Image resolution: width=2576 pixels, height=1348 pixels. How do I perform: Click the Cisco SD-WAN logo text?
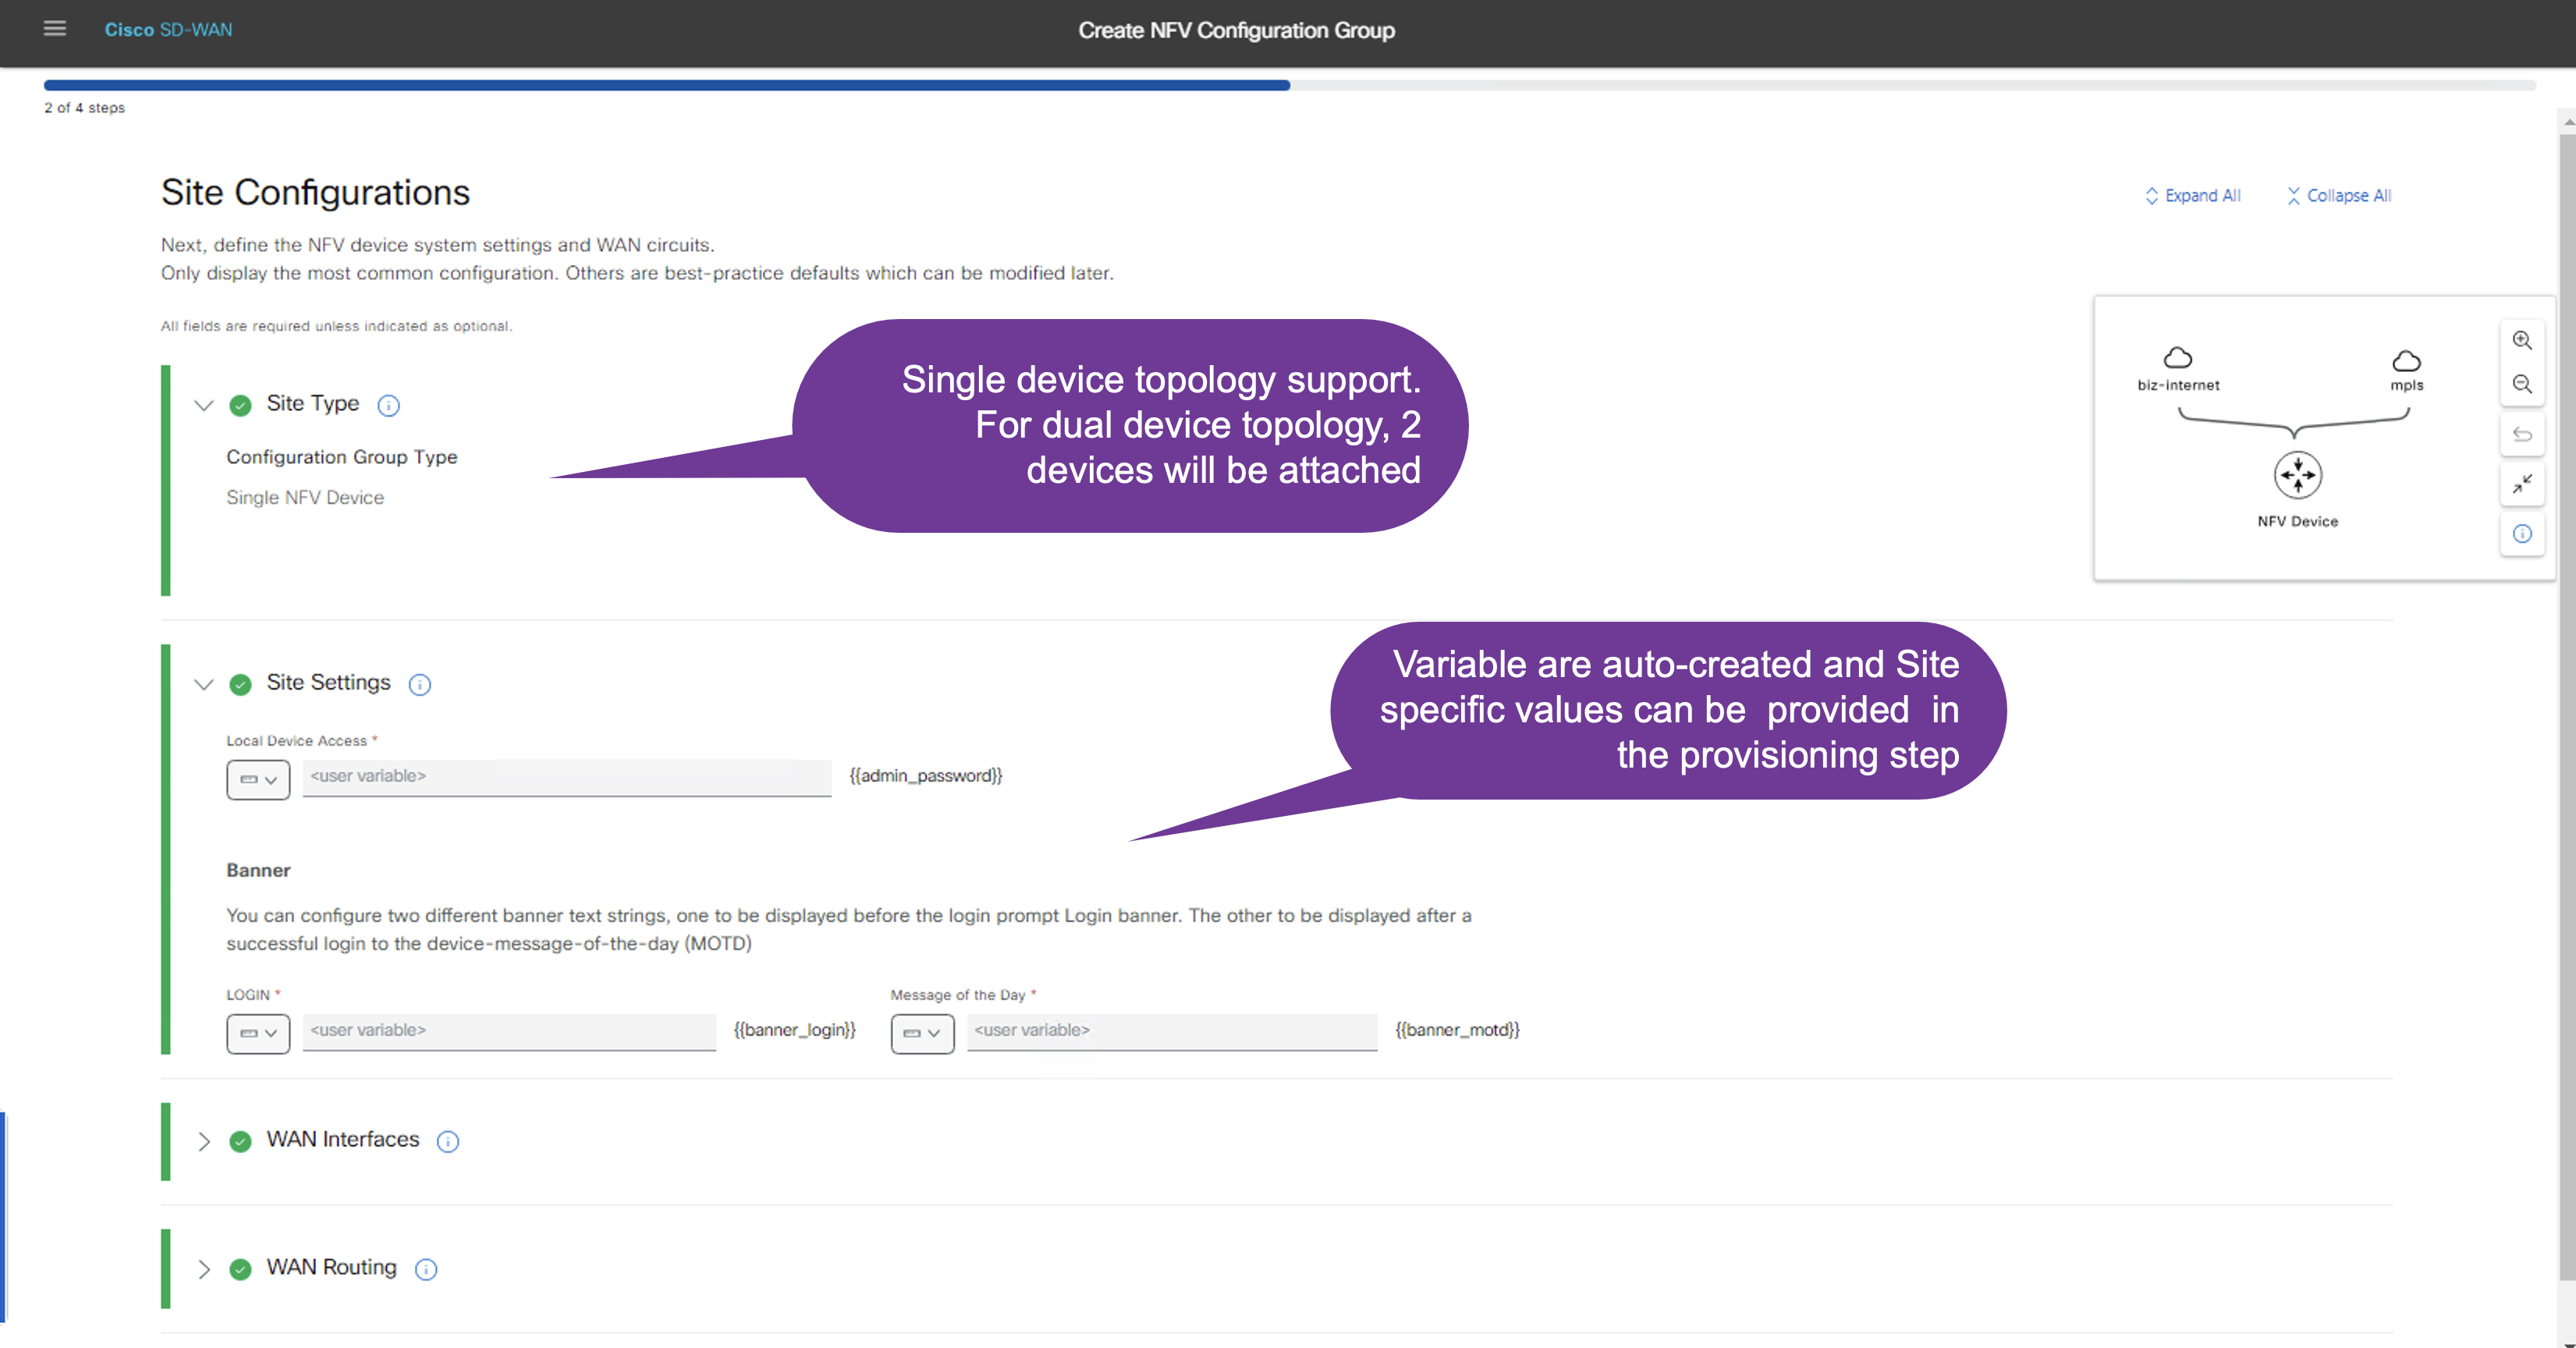[x=168, y=29]
